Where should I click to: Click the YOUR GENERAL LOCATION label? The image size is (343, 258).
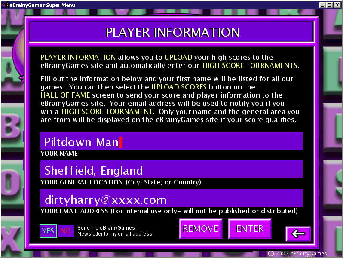coord(121,182)
